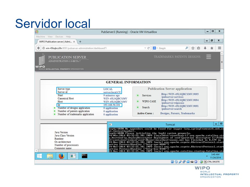This screenshot has height=187, width=250.
Task: Close the WIPO Publication server tab
Action: (74, 42)
